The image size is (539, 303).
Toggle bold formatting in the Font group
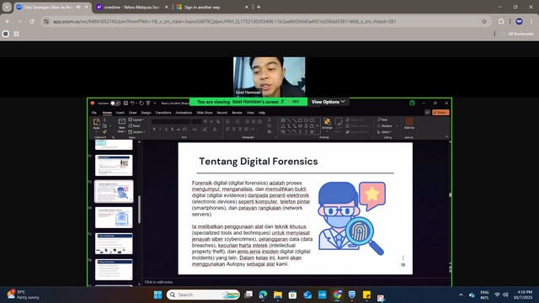[154, 129]
